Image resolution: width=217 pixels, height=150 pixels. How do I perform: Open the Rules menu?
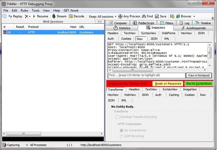(24, 11)
